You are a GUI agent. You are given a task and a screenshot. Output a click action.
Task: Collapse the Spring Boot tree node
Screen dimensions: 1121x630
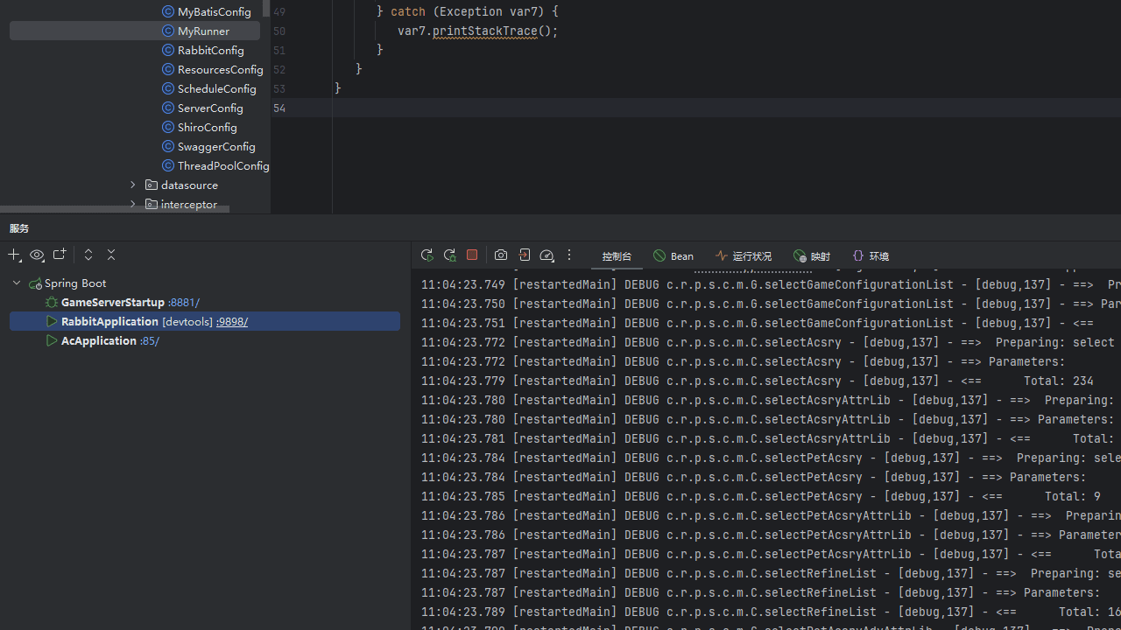[x=17, y=283]
